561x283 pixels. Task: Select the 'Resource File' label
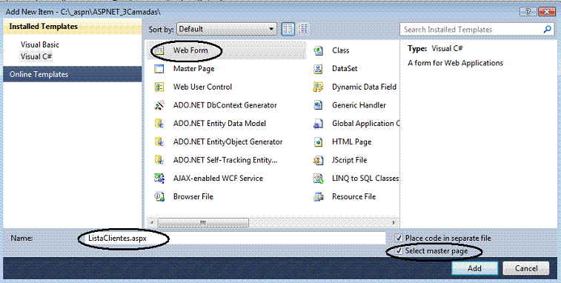pyautogui.click(x=353, y=196)
